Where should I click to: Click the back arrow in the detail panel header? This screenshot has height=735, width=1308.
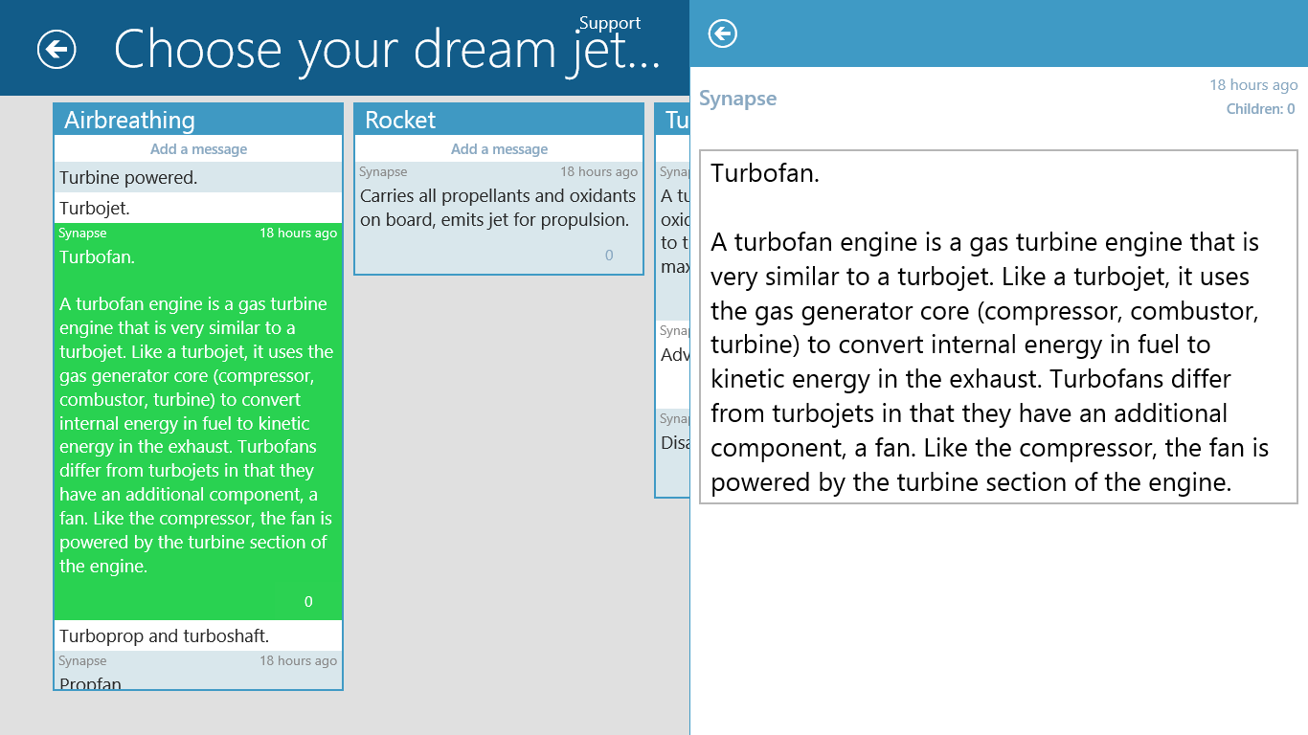[x=723, y=33]
